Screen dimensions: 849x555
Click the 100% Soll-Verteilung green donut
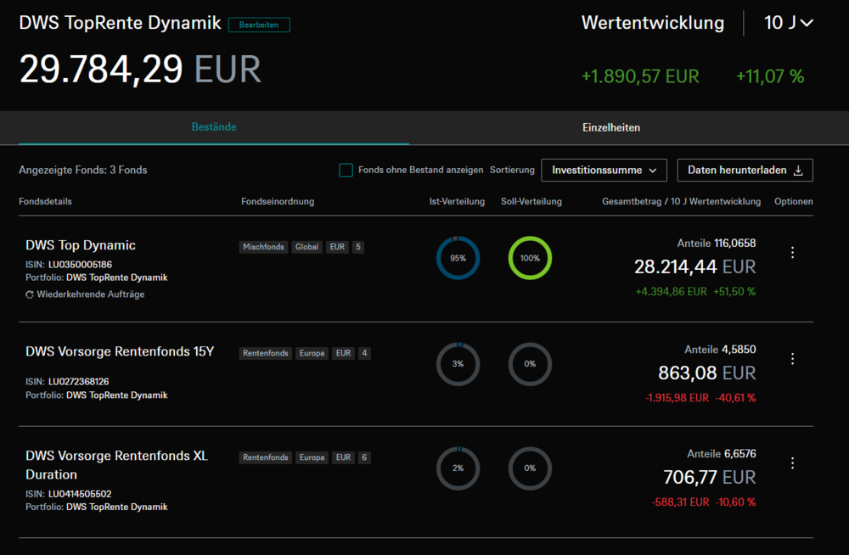pos(530,258)
